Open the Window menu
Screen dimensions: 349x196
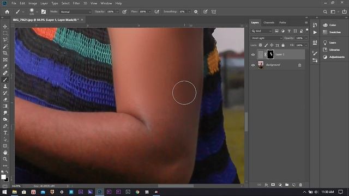(106, 3)
